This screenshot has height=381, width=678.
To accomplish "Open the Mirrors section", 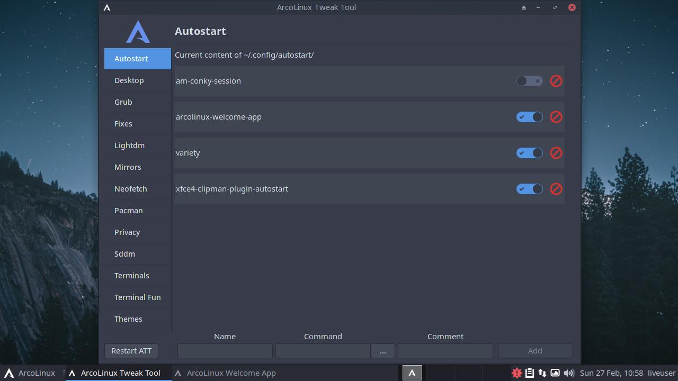I will [x=138, y=167].
